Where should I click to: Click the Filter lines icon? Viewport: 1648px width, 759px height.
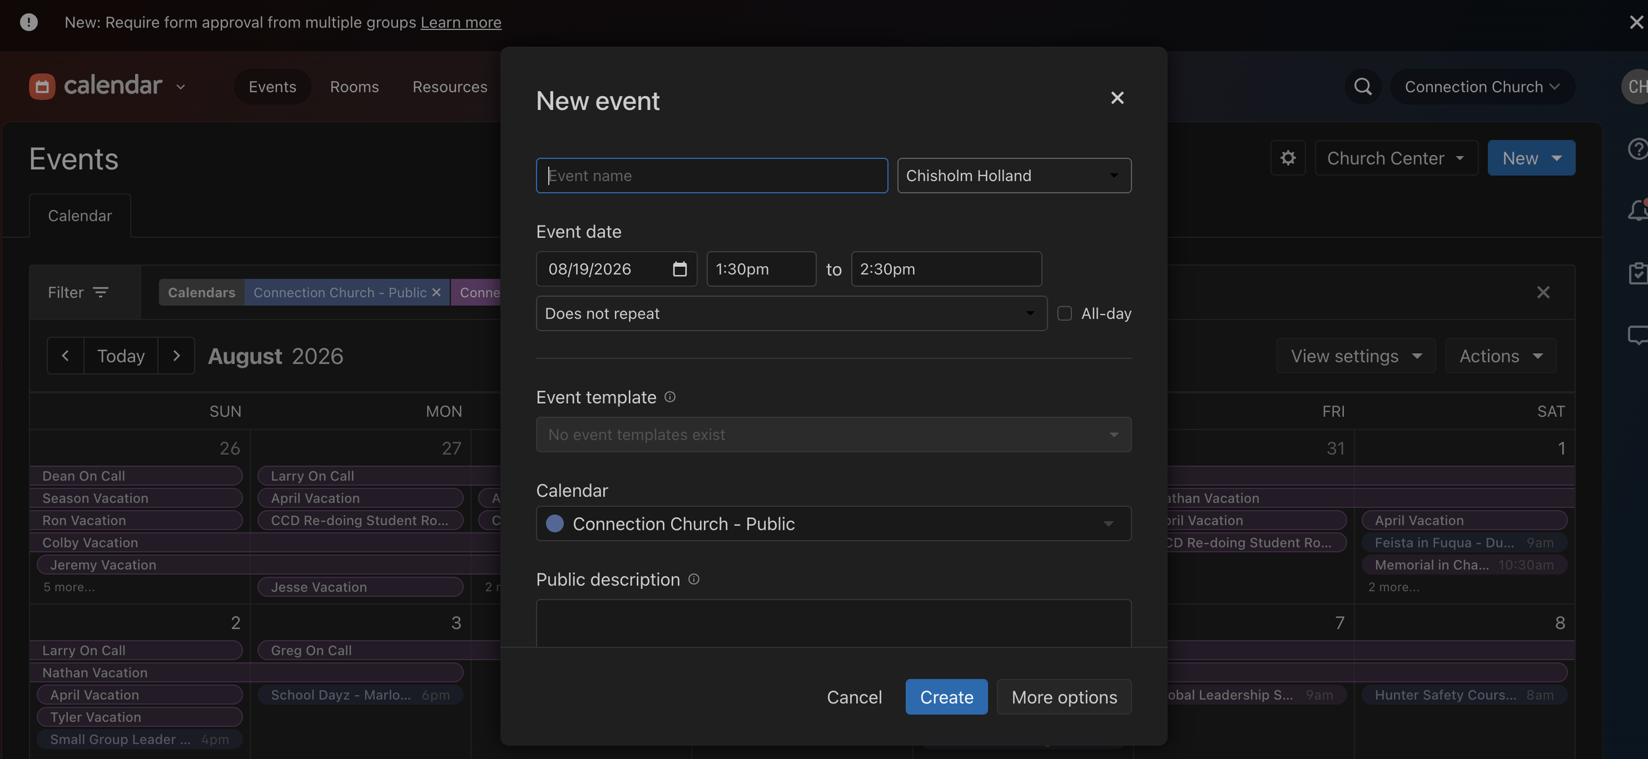pyautogui.click(x=101, y=292)
